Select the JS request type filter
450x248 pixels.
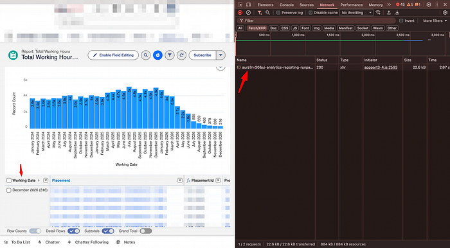pos(294,28)
